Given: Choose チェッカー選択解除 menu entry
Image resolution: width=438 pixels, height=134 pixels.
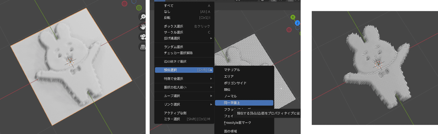Looking at the screenshot, I should 184,53.
